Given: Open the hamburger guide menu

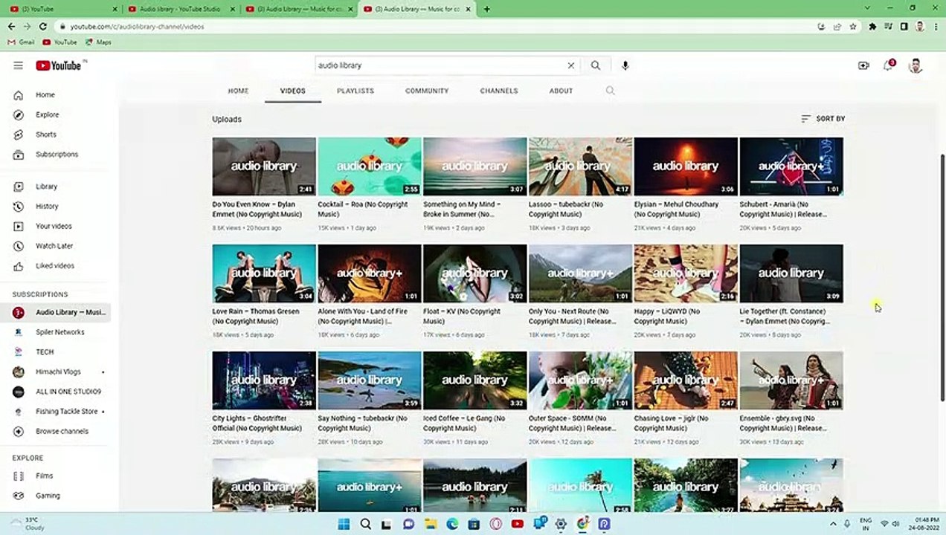Looking at the screenshot, I should (x=18, y=65).
